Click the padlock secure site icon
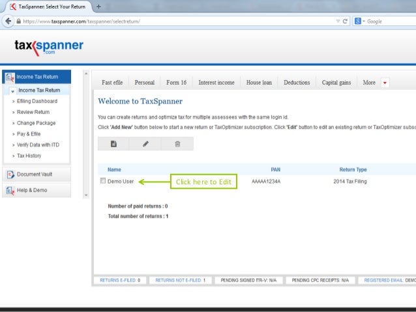Viewport: 416px width, 312px height. 18,21
